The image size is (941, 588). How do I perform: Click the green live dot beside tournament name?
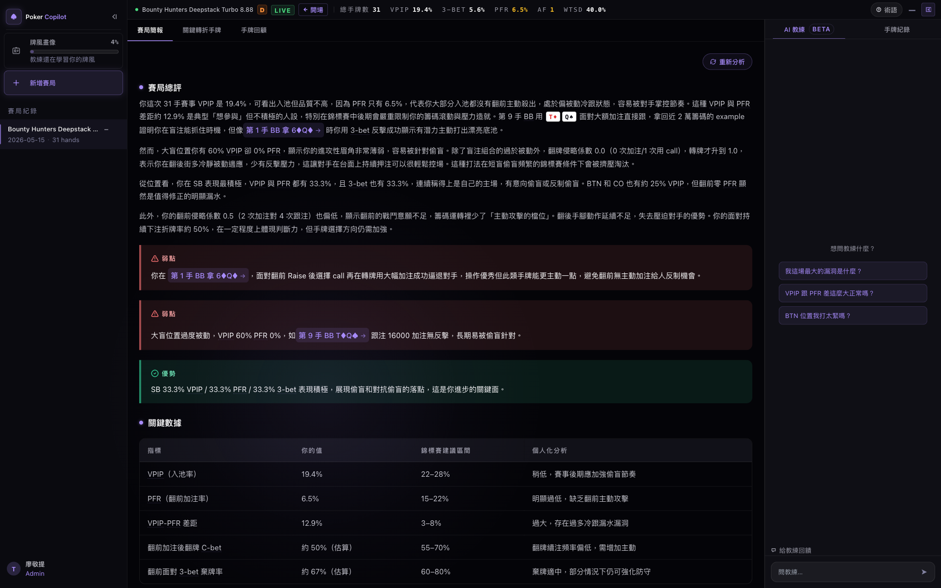(137, 9)
